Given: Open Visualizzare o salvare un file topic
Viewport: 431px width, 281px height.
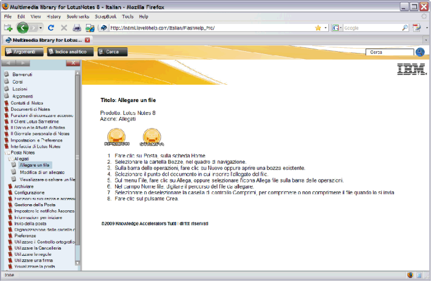Looking at the screenshot, I should pos(47,180).
